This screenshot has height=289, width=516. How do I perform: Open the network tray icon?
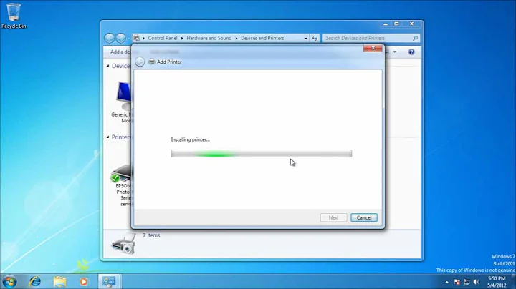pos(467,282)
